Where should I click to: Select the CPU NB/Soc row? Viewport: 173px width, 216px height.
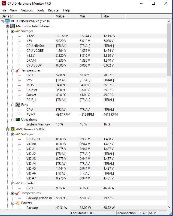96,46
